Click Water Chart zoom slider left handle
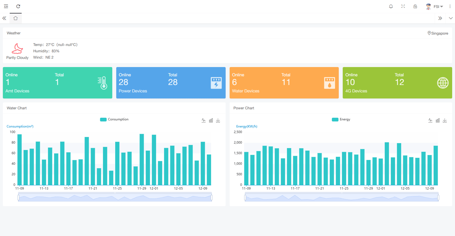The height and width of the screenshot is (236, 455). click(18, 198)
